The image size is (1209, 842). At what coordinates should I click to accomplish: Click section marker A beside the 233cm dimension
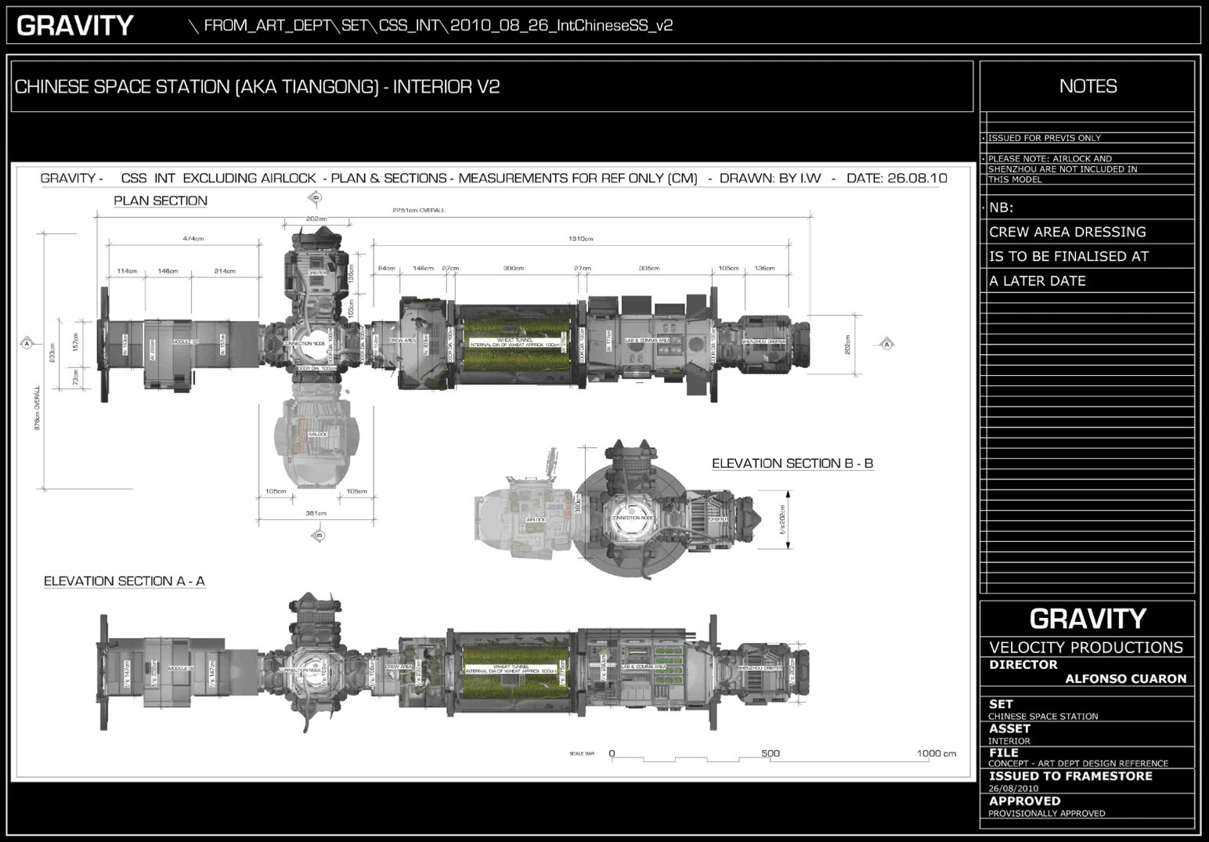[27, 343]
